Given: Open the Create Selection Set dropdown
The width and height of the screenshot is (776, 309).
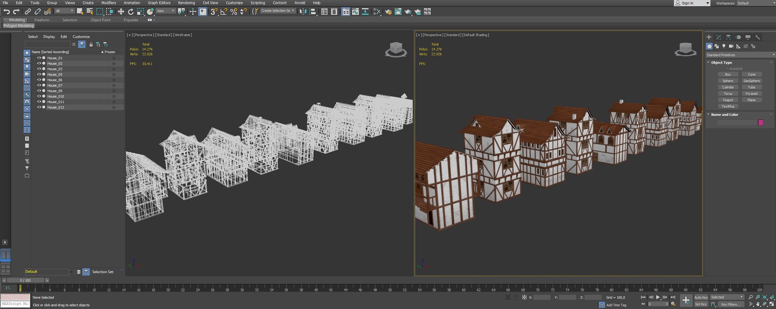Looking at the screenshot, I should [x=278, y=11].
